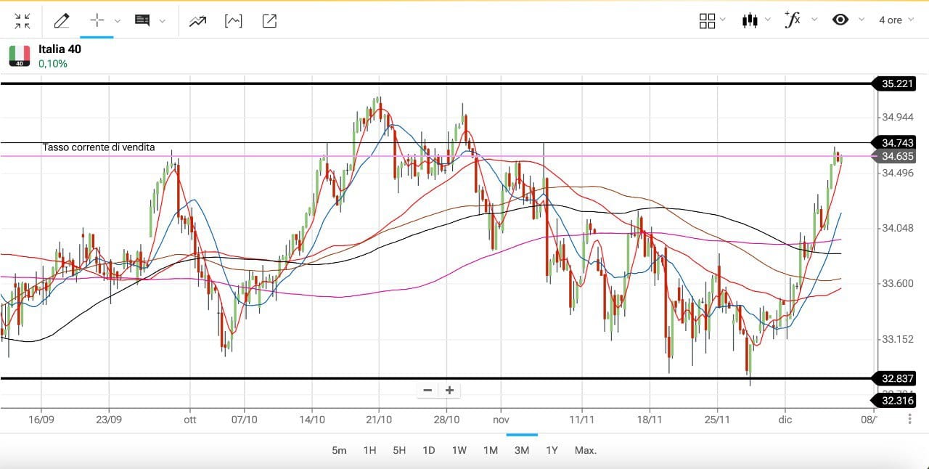Select the pencil drawing tool
Viewport: 929px width, 469px height.
[x=62, y=20]
